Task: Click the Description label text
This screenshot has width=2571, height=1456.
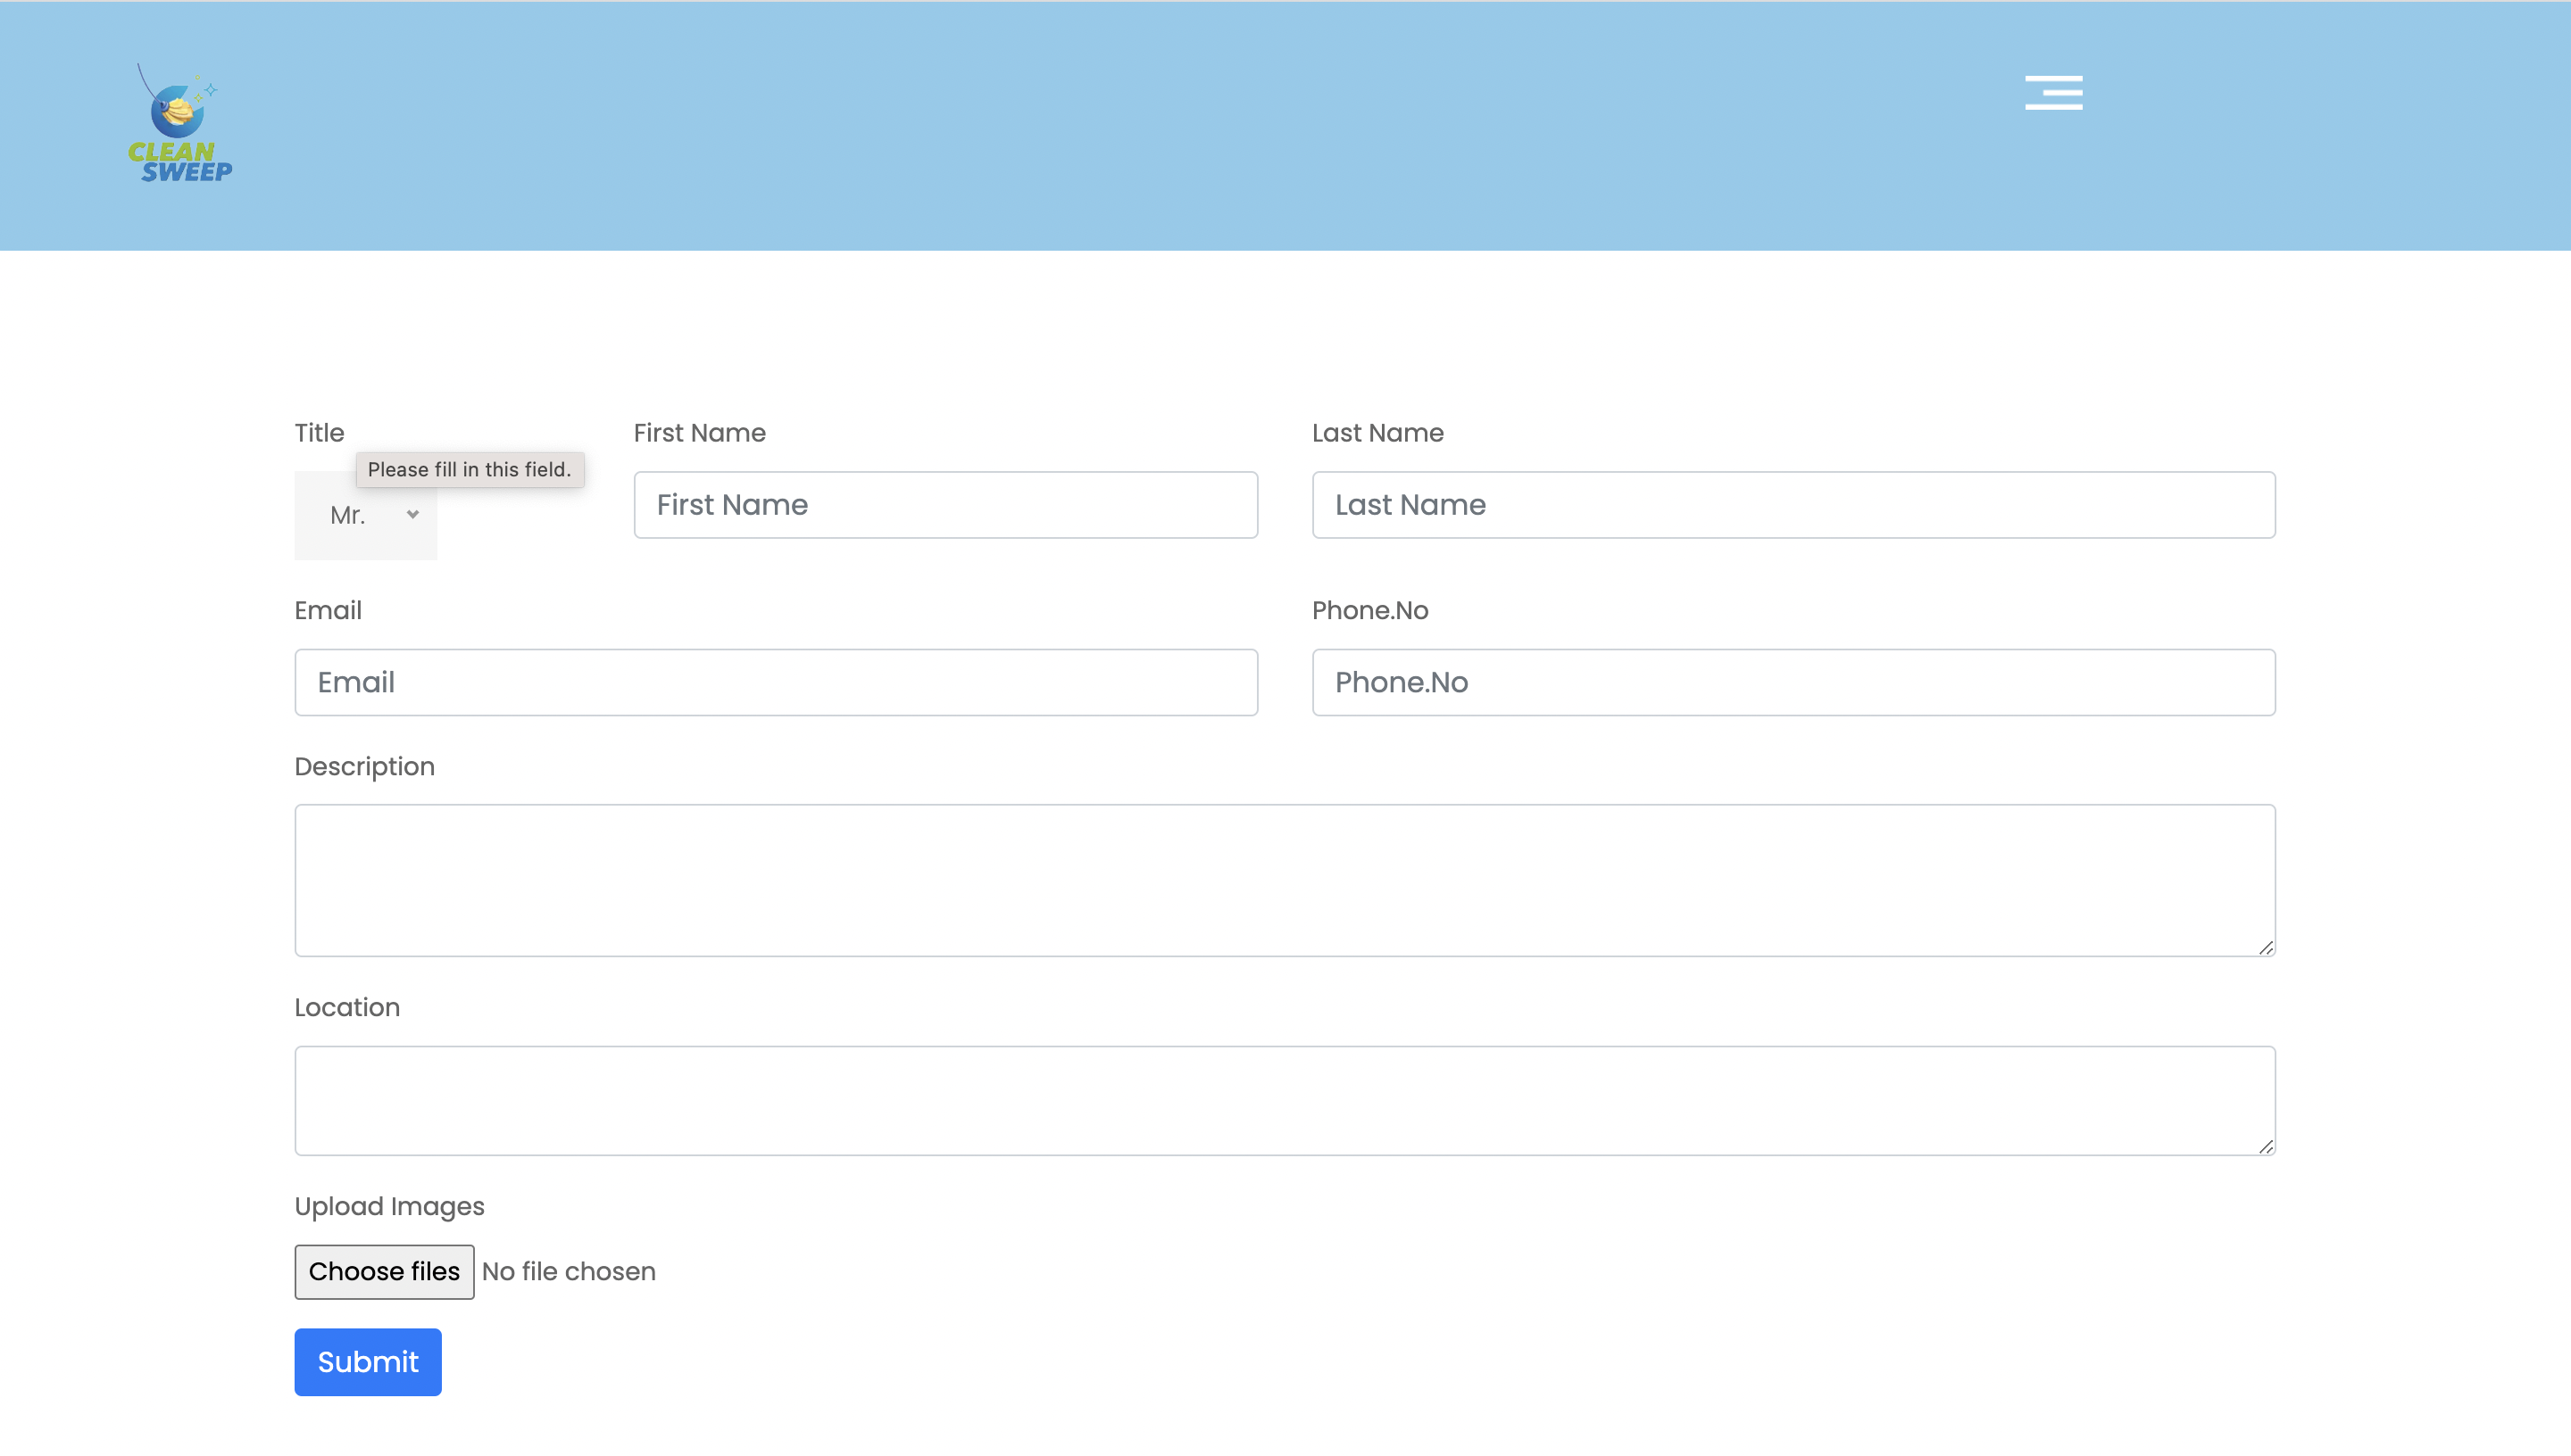Action: (364, 767)
